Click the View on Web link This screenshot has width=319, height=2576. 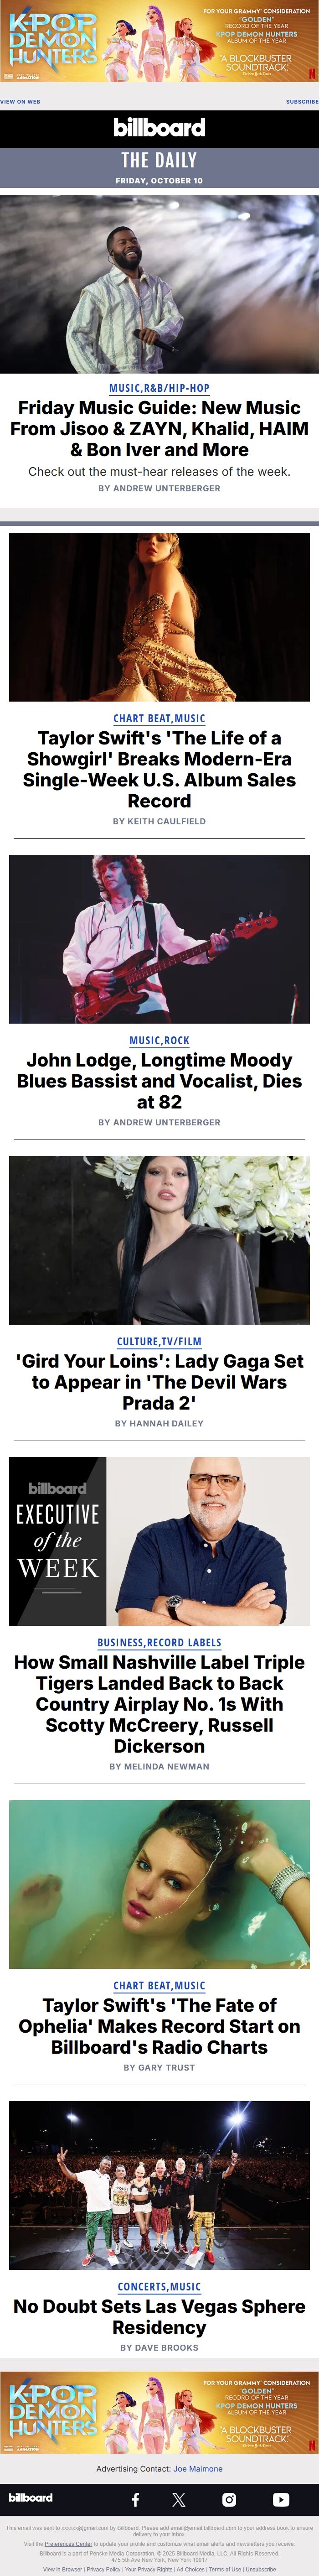click(x=20, y=101)
